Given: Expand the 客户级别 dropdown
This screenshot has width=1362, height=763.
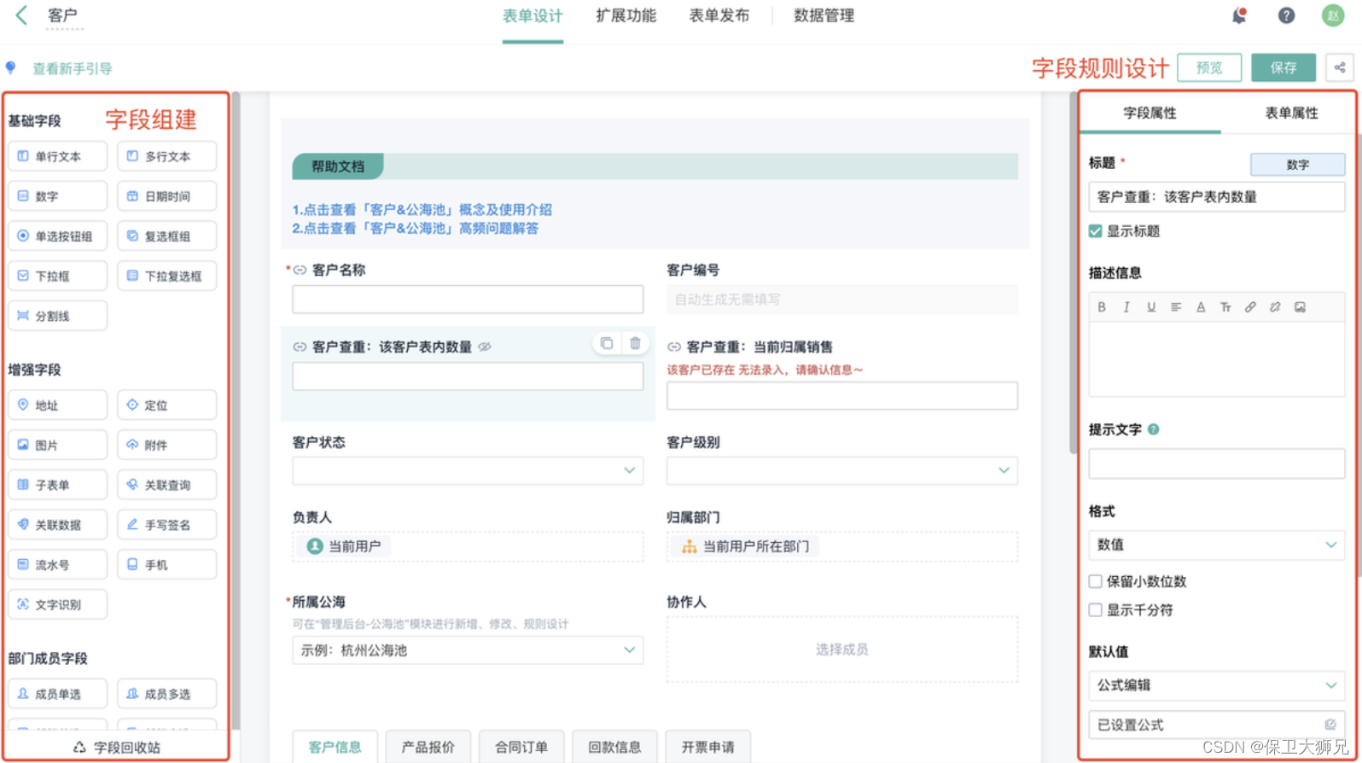Looking at the screenshot, I should click(842, 470).
